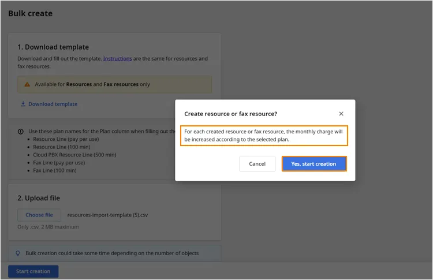
Task: Click the download arrow icon beside Download template
Action: point(23,104)
